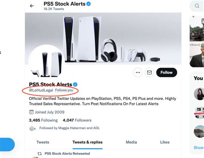
Task: Click verified badge beside profile name
Action: pos(75,84)
